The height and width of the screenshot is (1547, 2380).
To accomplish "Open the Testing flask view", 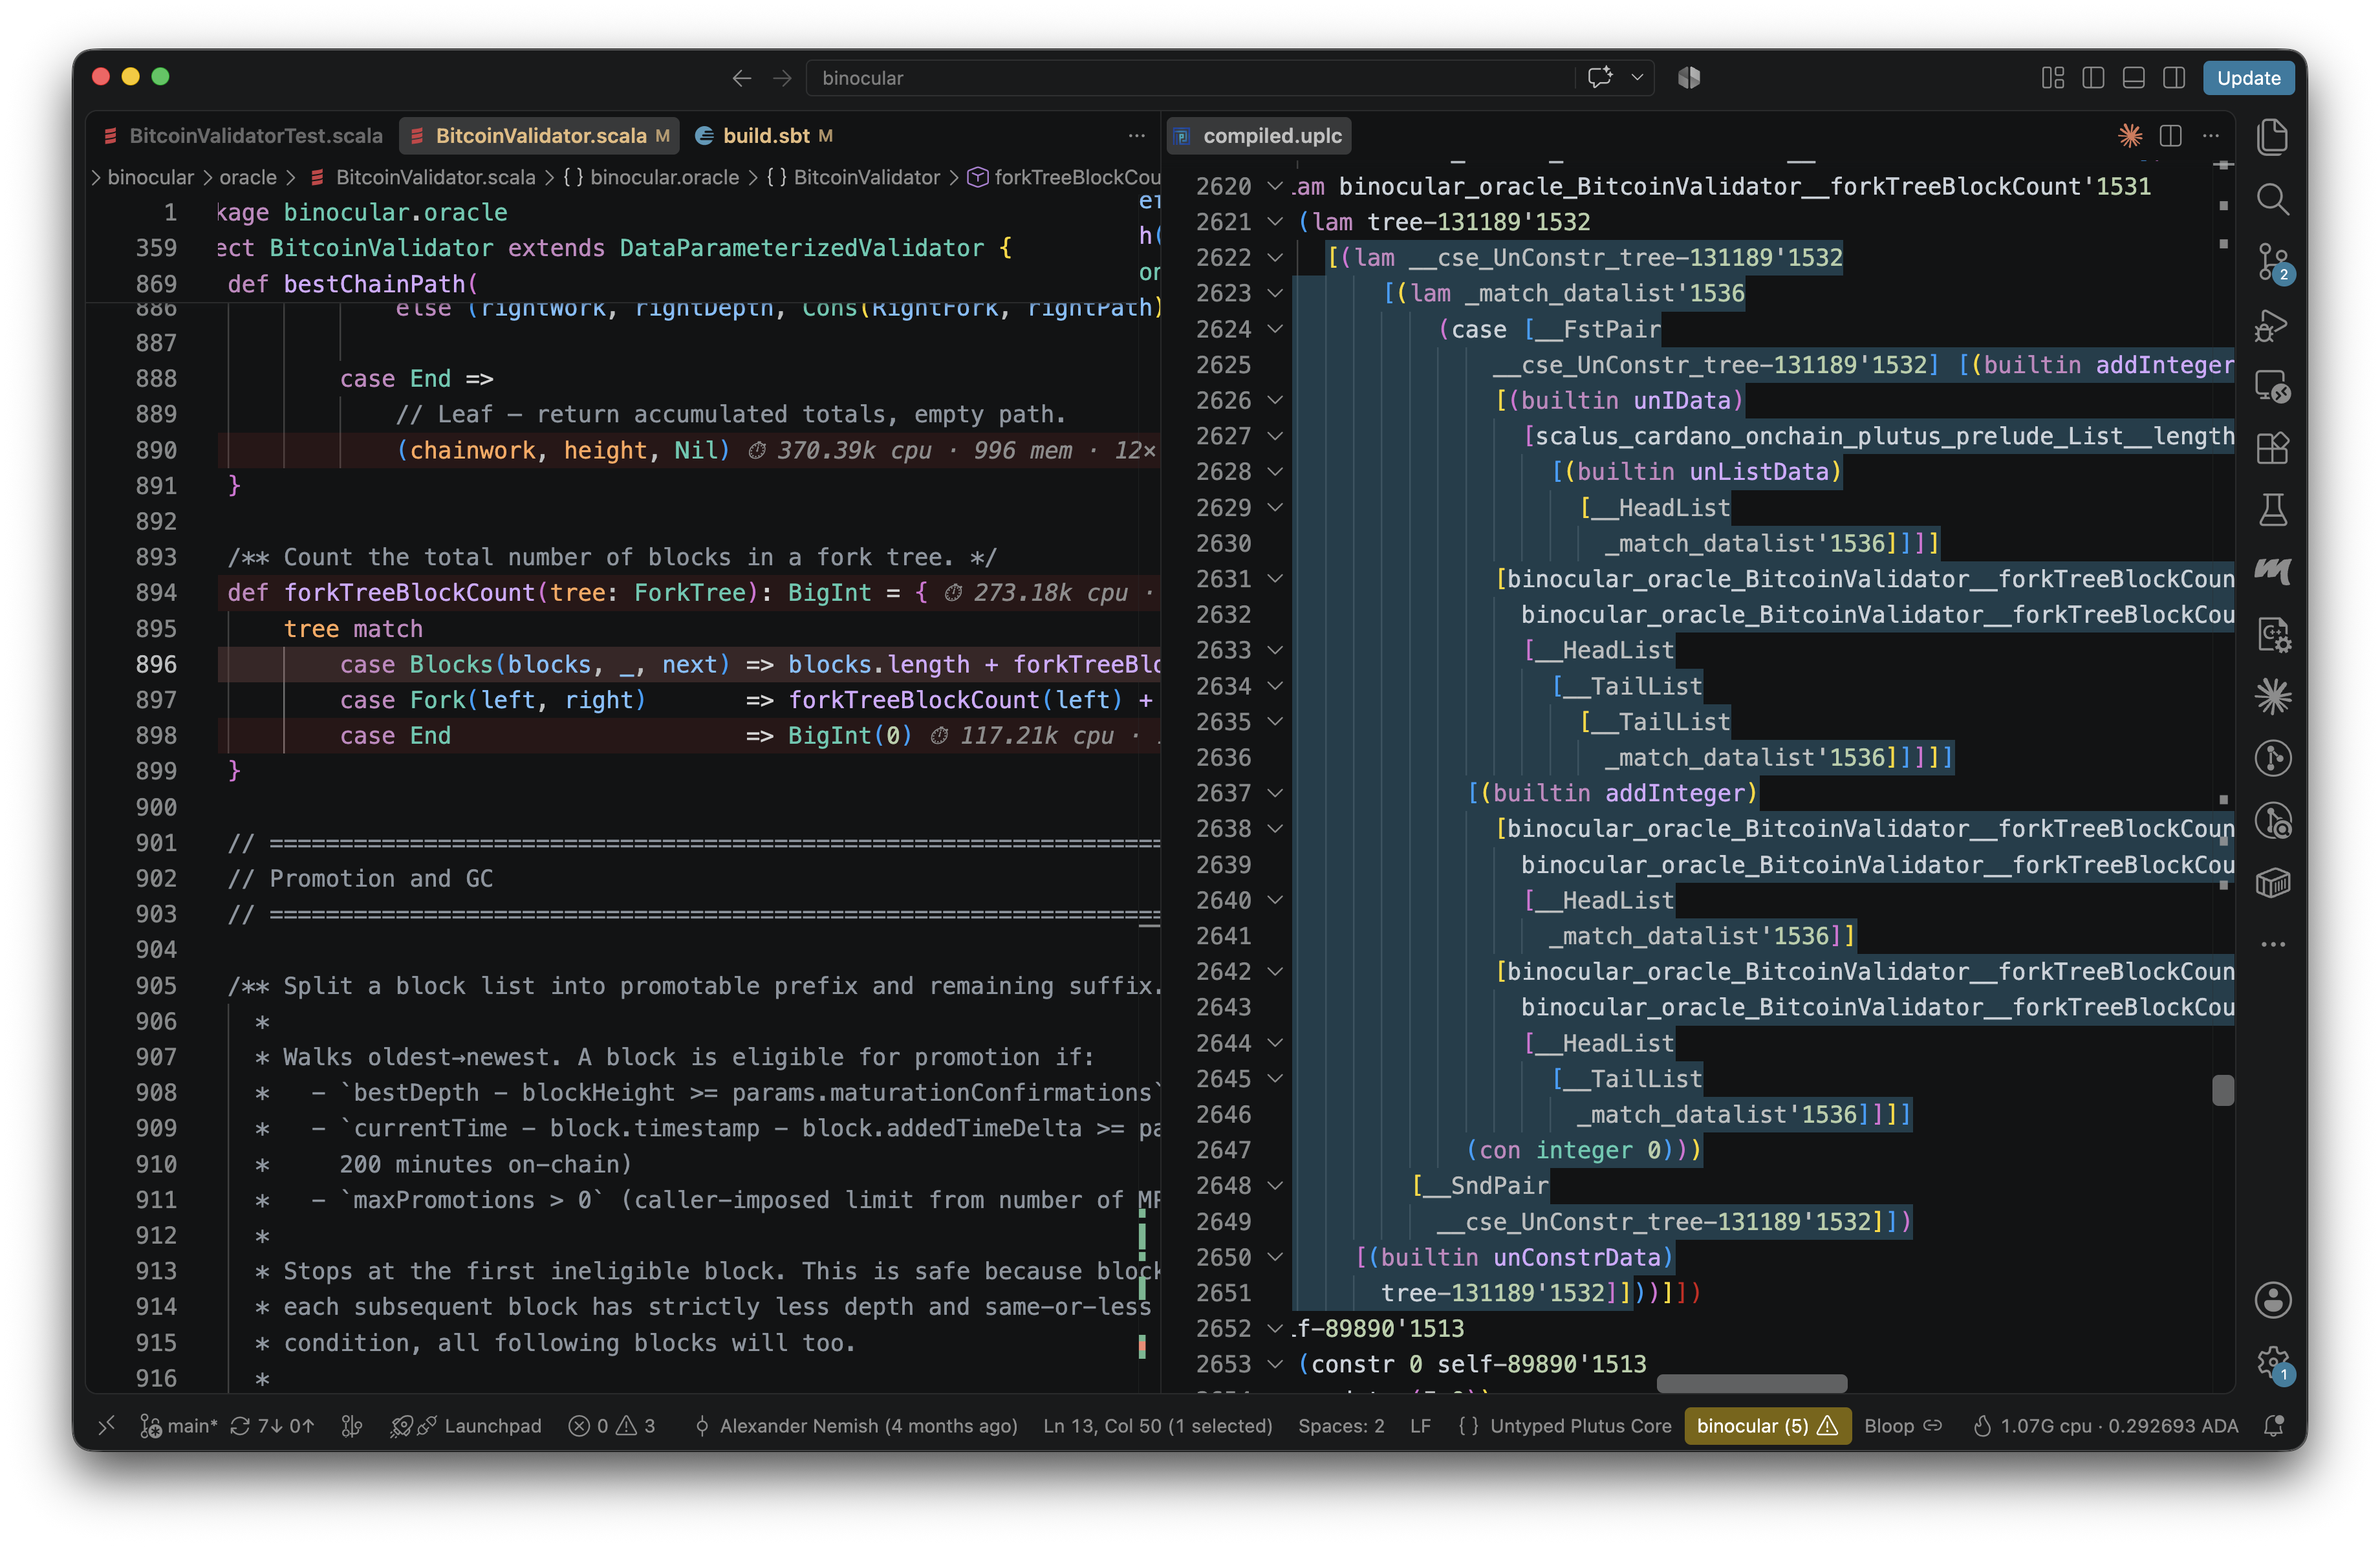I will click(2272, 510).
